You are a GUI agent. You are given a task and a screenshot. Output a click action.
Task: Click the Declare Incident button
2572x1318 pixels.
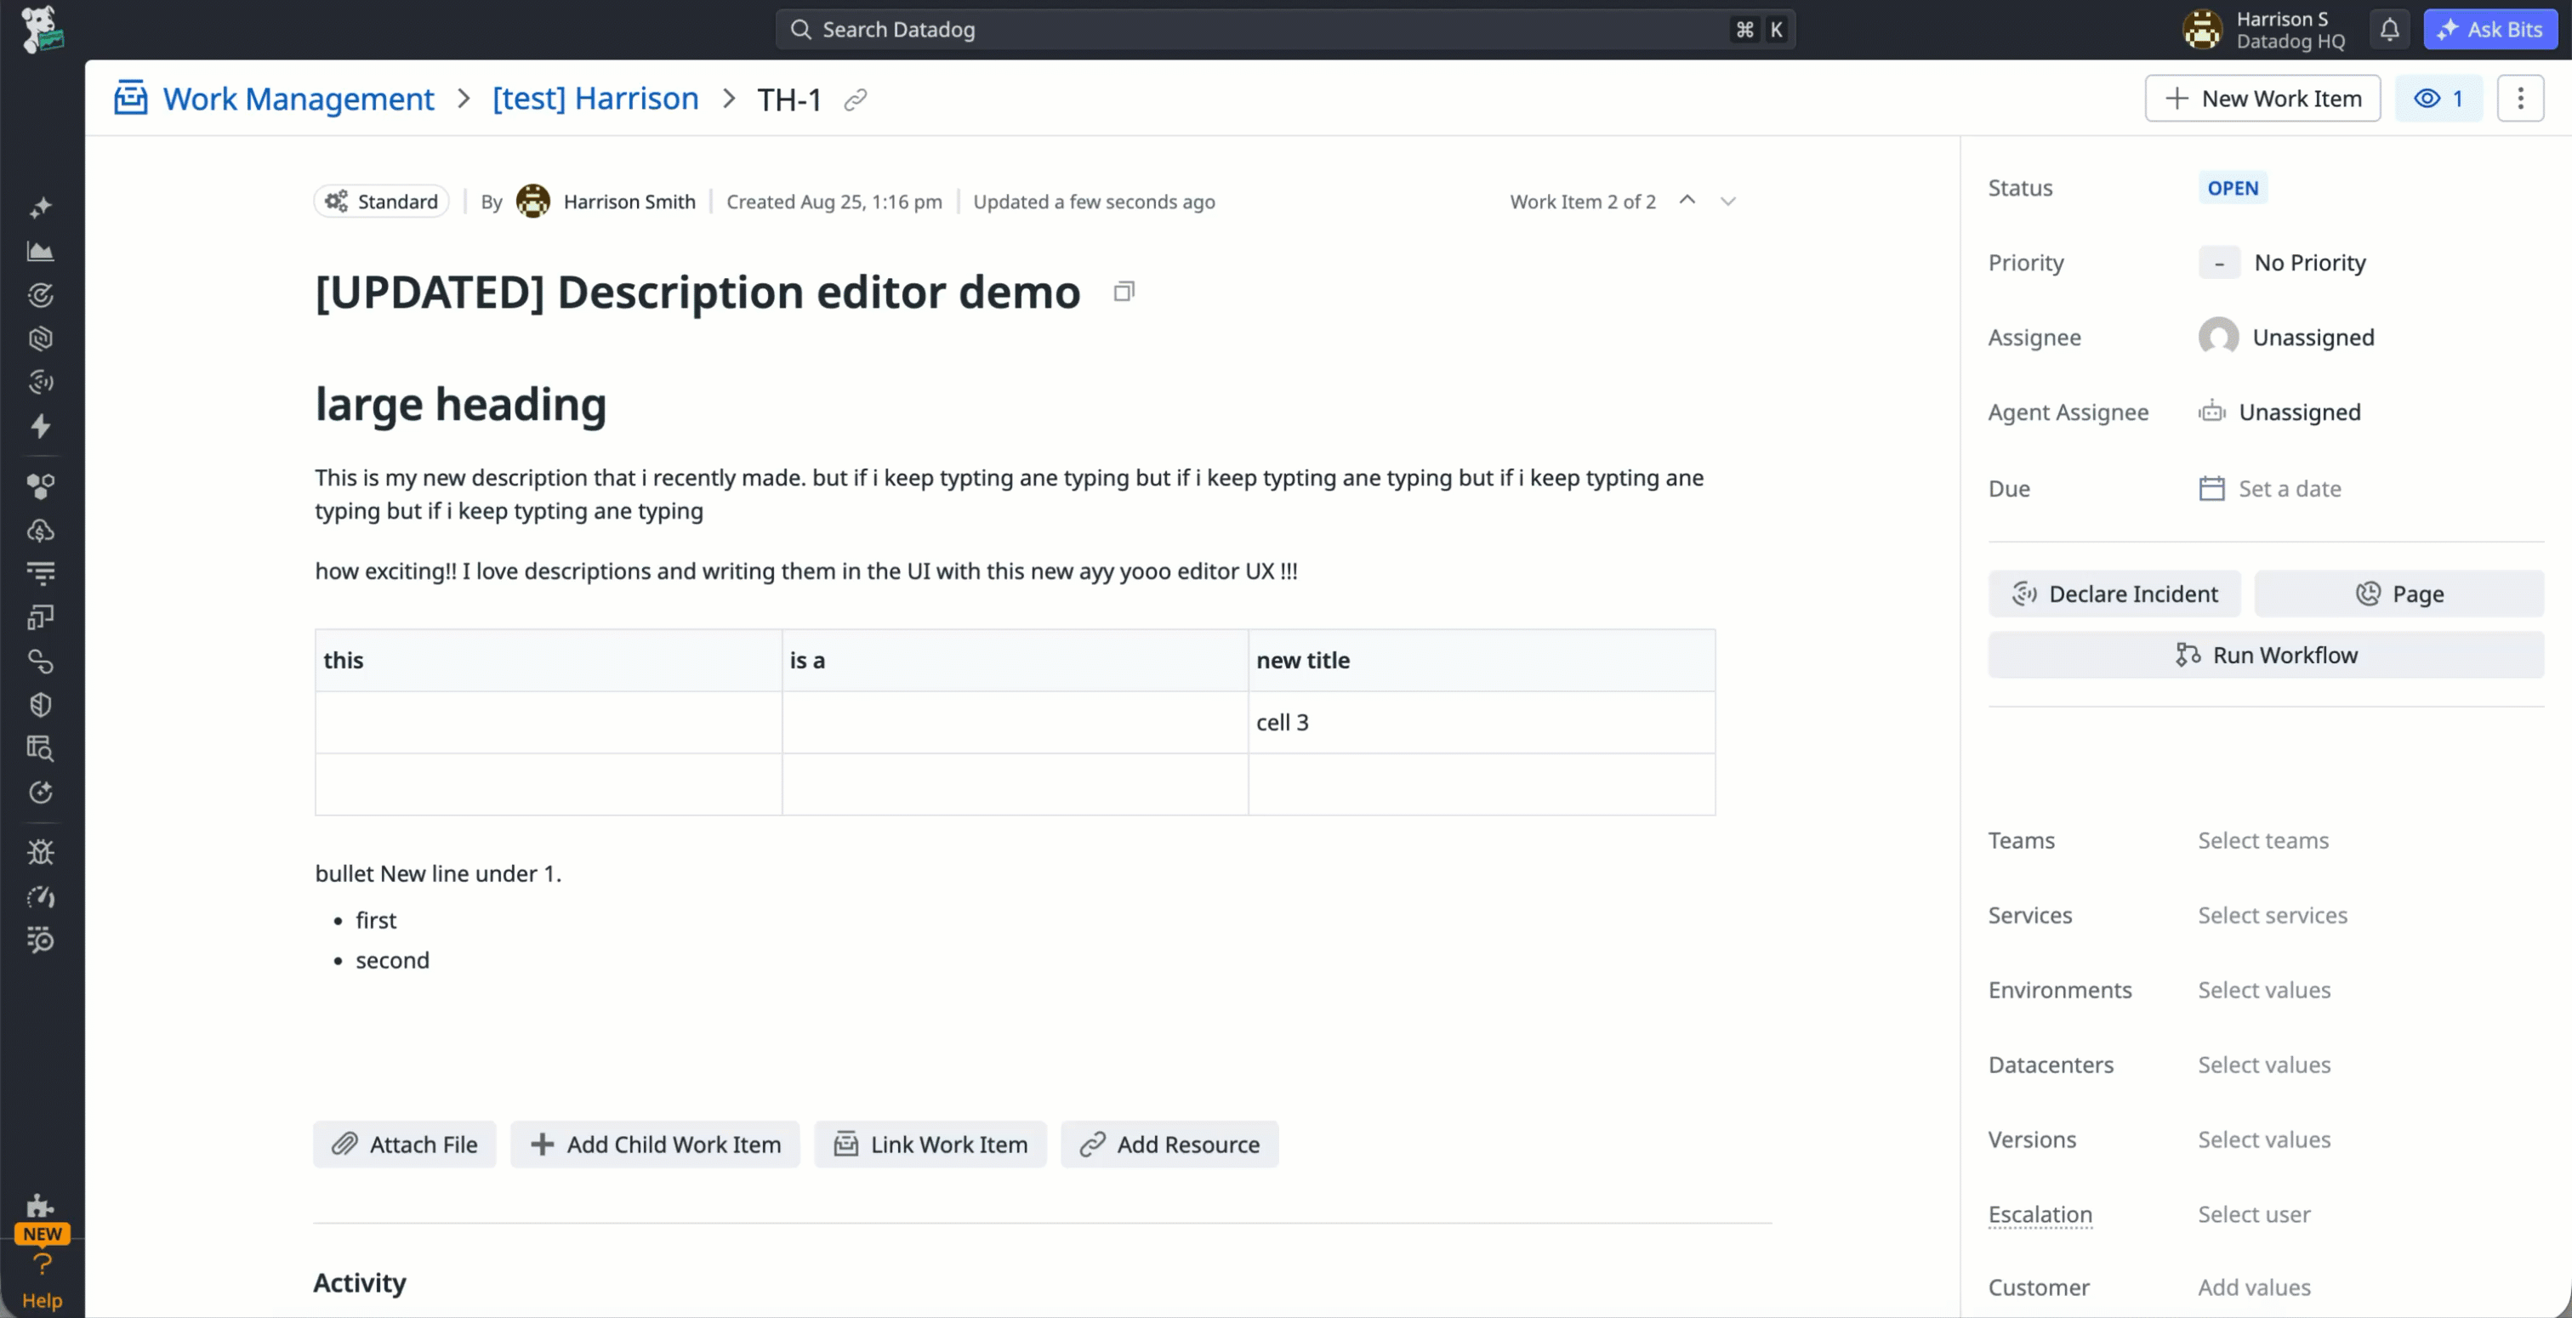pyautogui.click(x=2114, y=594)
